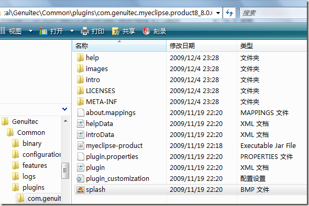Click the introData XML file icon
This screenshot has height=206, width=309.
point(81,134)
